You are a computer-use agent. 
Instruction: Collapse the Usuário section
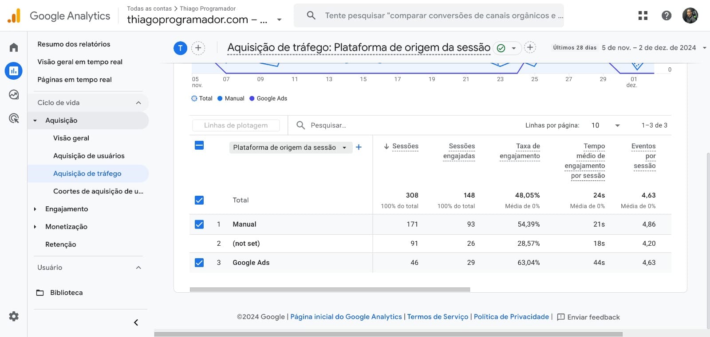coord(138,267)
